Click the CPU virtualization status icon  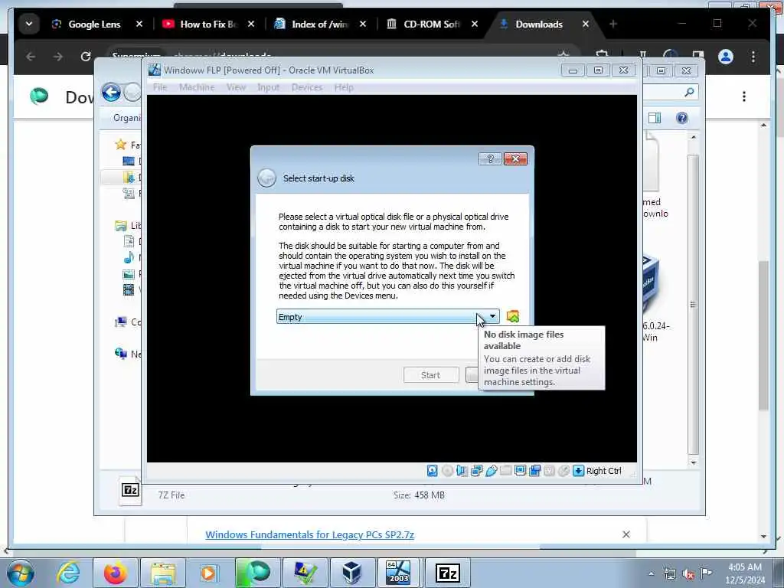coord(549,471)
